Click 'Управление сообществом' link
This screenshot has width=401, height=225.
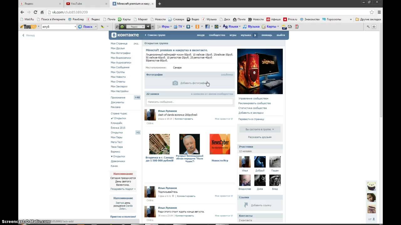click(x=253, y=98)
